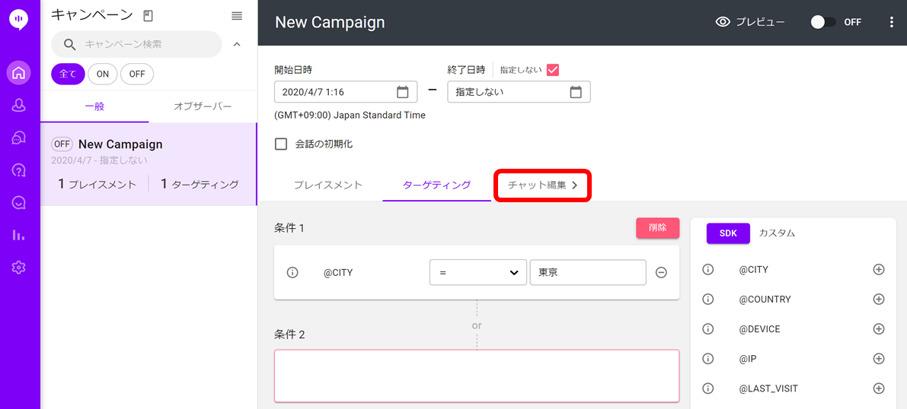907x409 pixels.
Task: Click info icon next to @DEVICE
Action: tap(707, 328)
